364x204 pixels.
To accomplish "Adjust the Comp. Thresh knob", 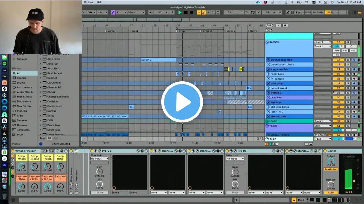I will coord(47,166).
